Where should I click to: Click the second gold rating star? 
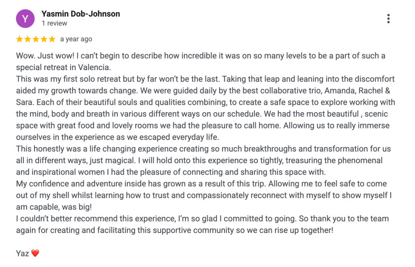point(28,39)
